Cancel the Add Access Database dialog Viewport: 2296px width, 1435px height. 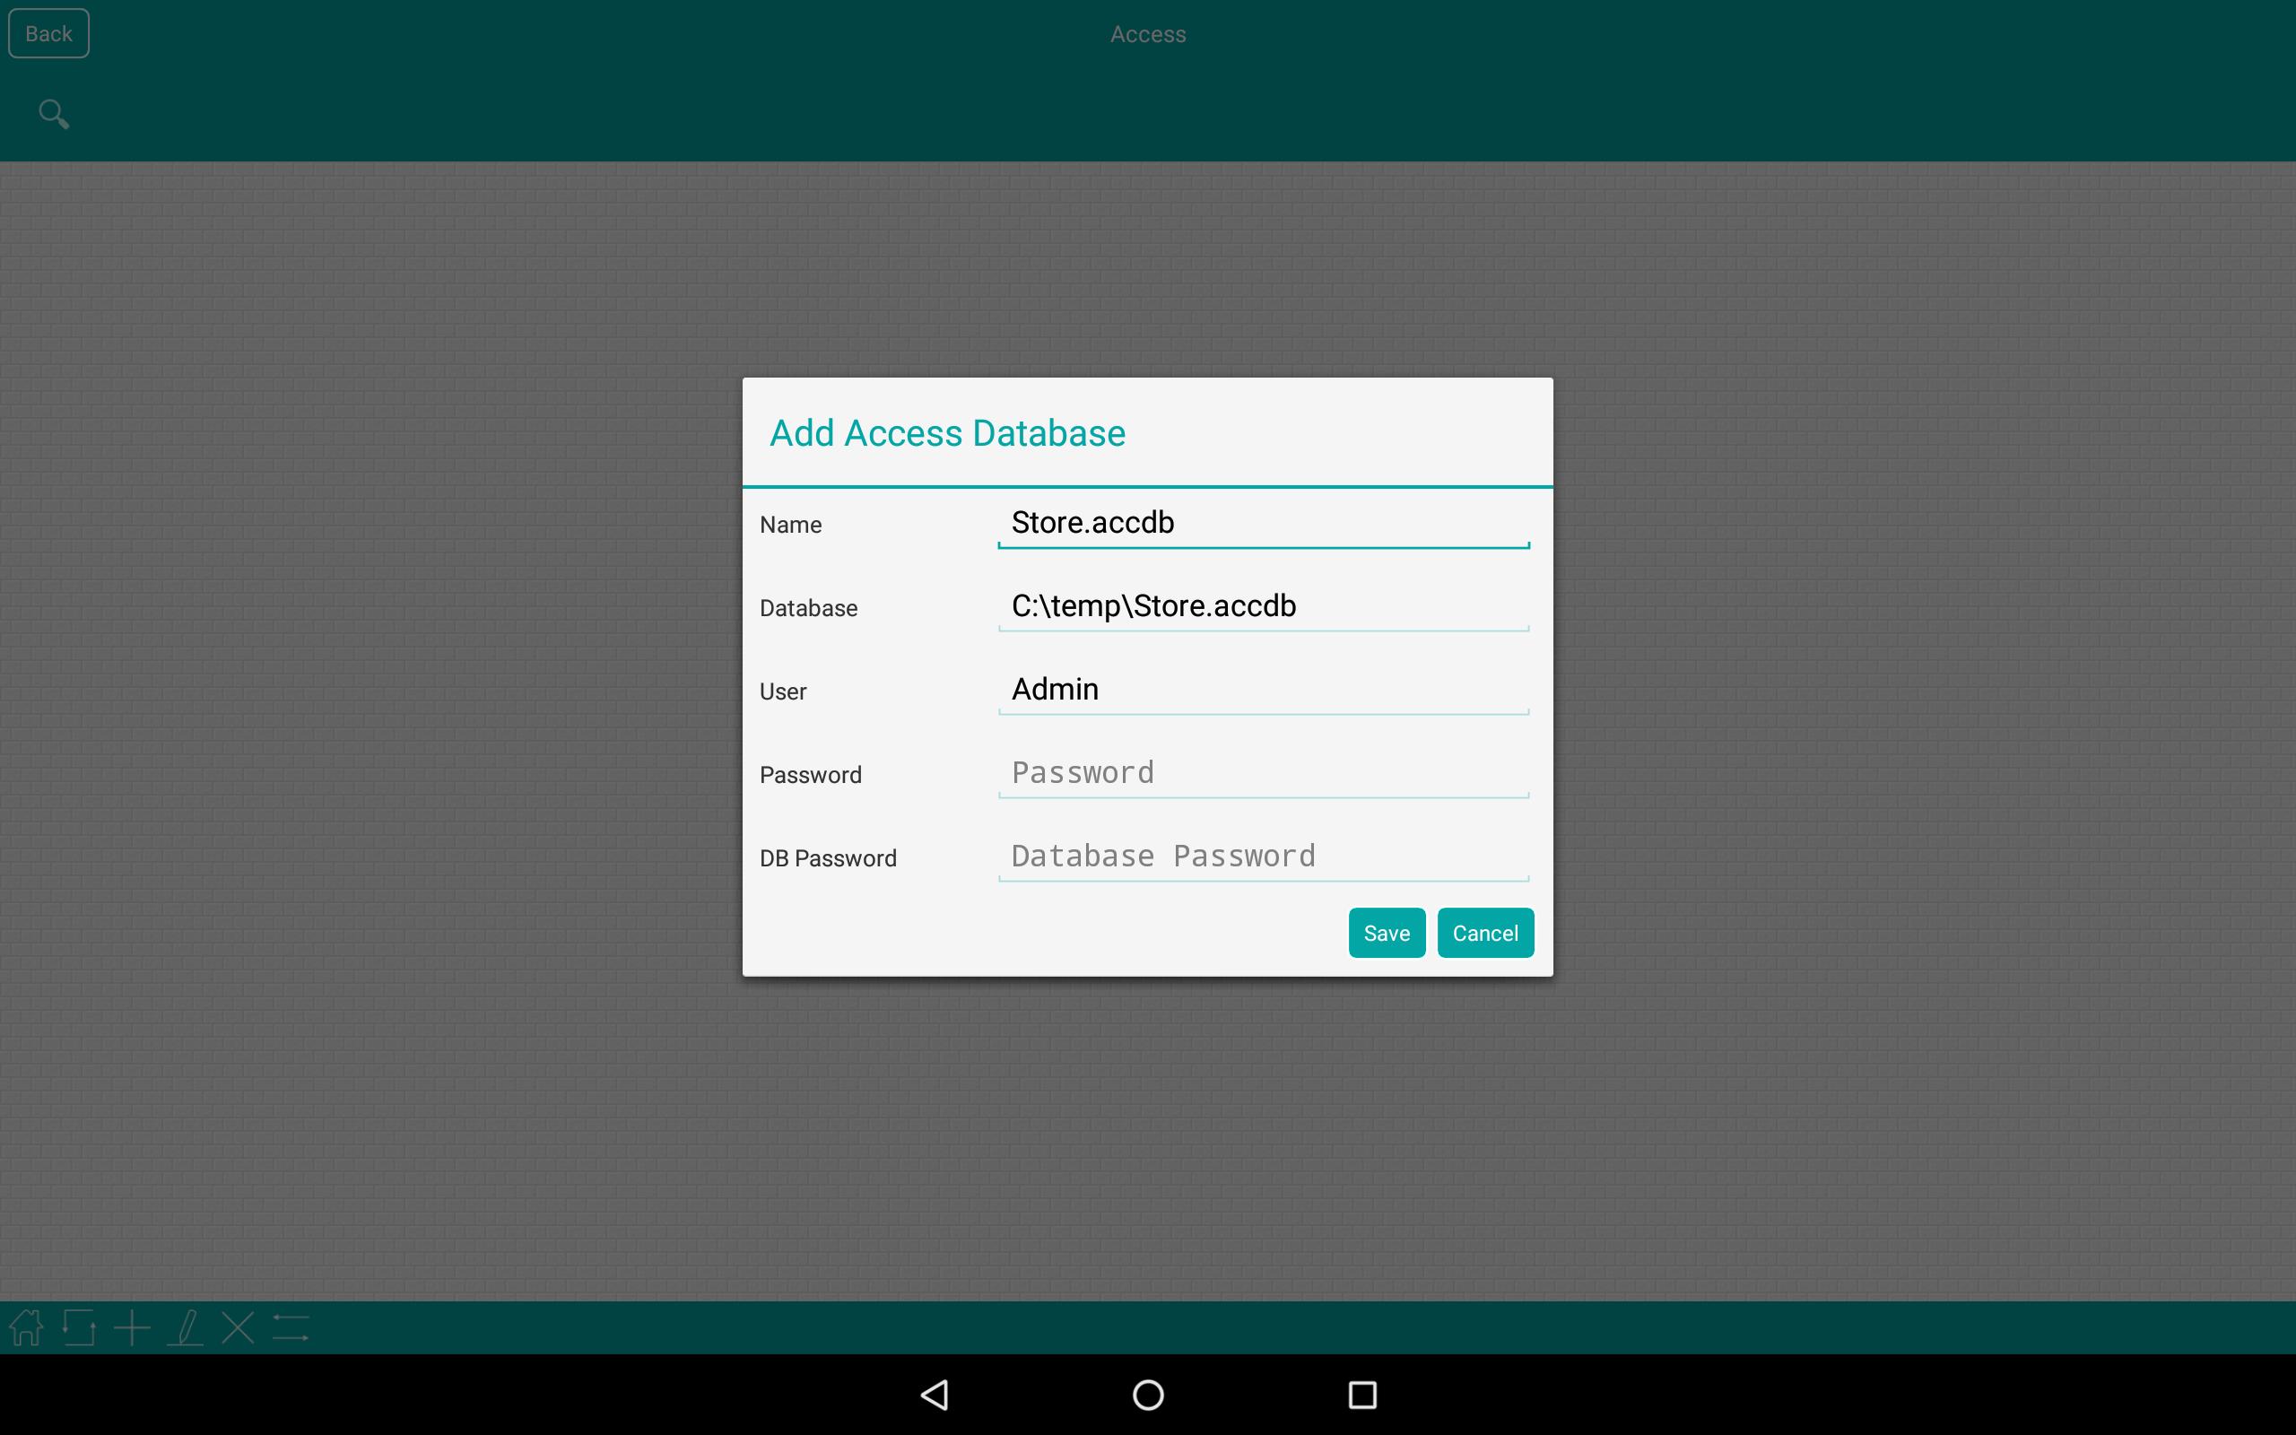coord(1485,933)
